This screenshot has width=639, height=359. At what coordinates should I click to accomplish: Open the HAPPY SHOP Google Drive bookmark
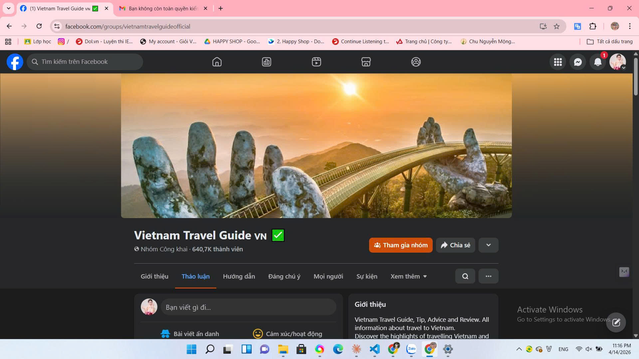(232, 42)
